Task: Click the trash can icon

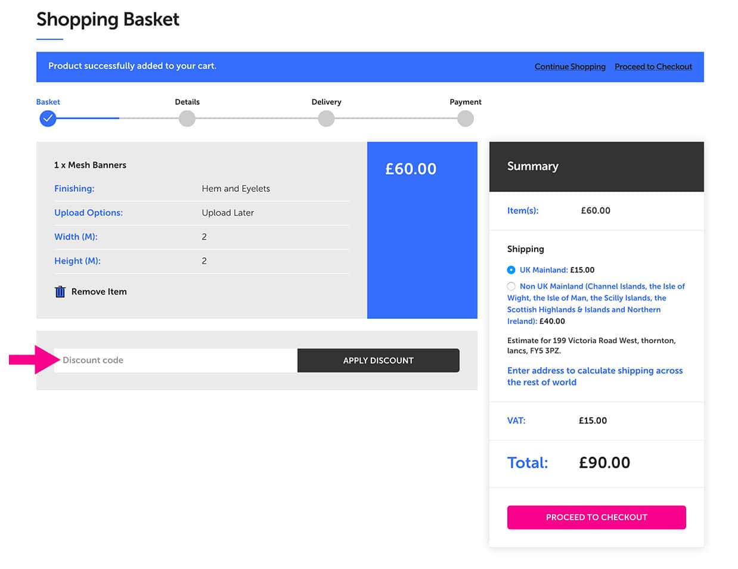Action: pyautogui.click(x=60, y=291)
